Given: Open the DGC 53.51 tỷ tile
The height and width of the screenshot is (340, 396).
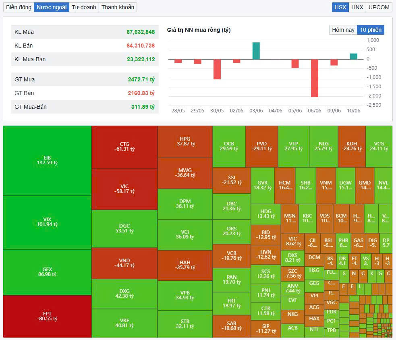Looking at the screenshot, I should click(x=124, y=228).
